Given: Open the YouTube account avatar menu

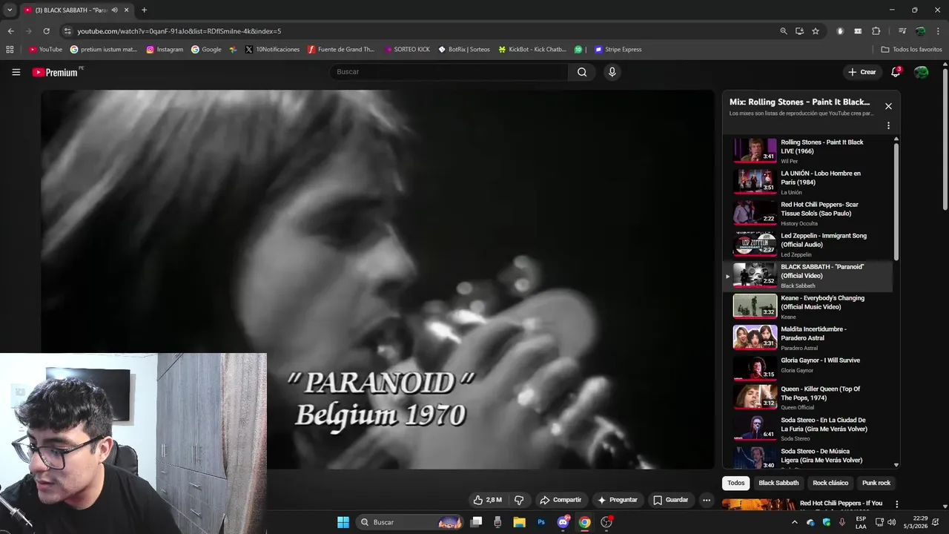Looking at the screenshot, I should point(921,72).
